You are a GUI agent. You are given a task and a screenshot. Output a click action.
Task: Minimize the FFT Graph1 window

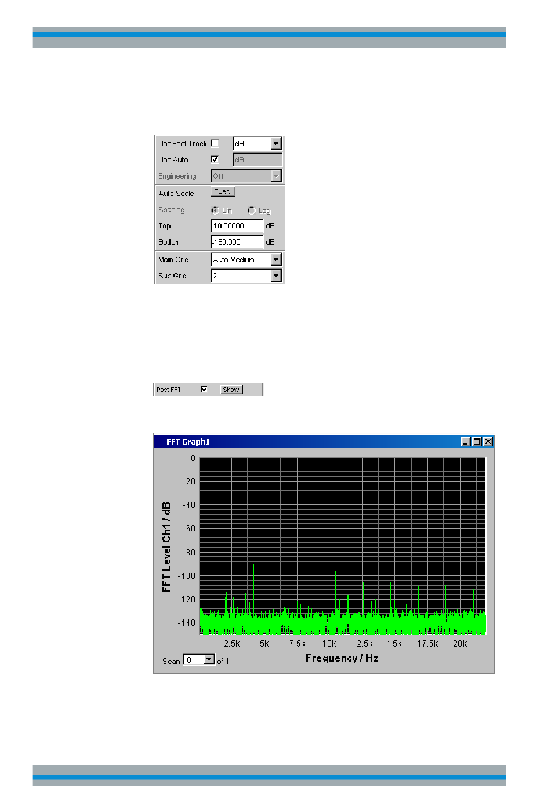[466, 442]
